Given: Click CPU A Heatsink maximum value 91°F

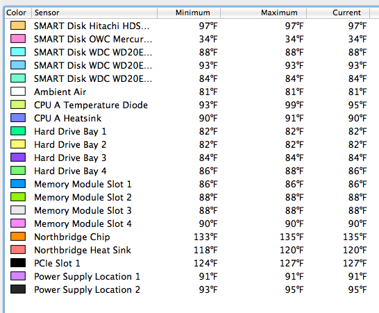Looking at the screenshot, I should point(294,118).
